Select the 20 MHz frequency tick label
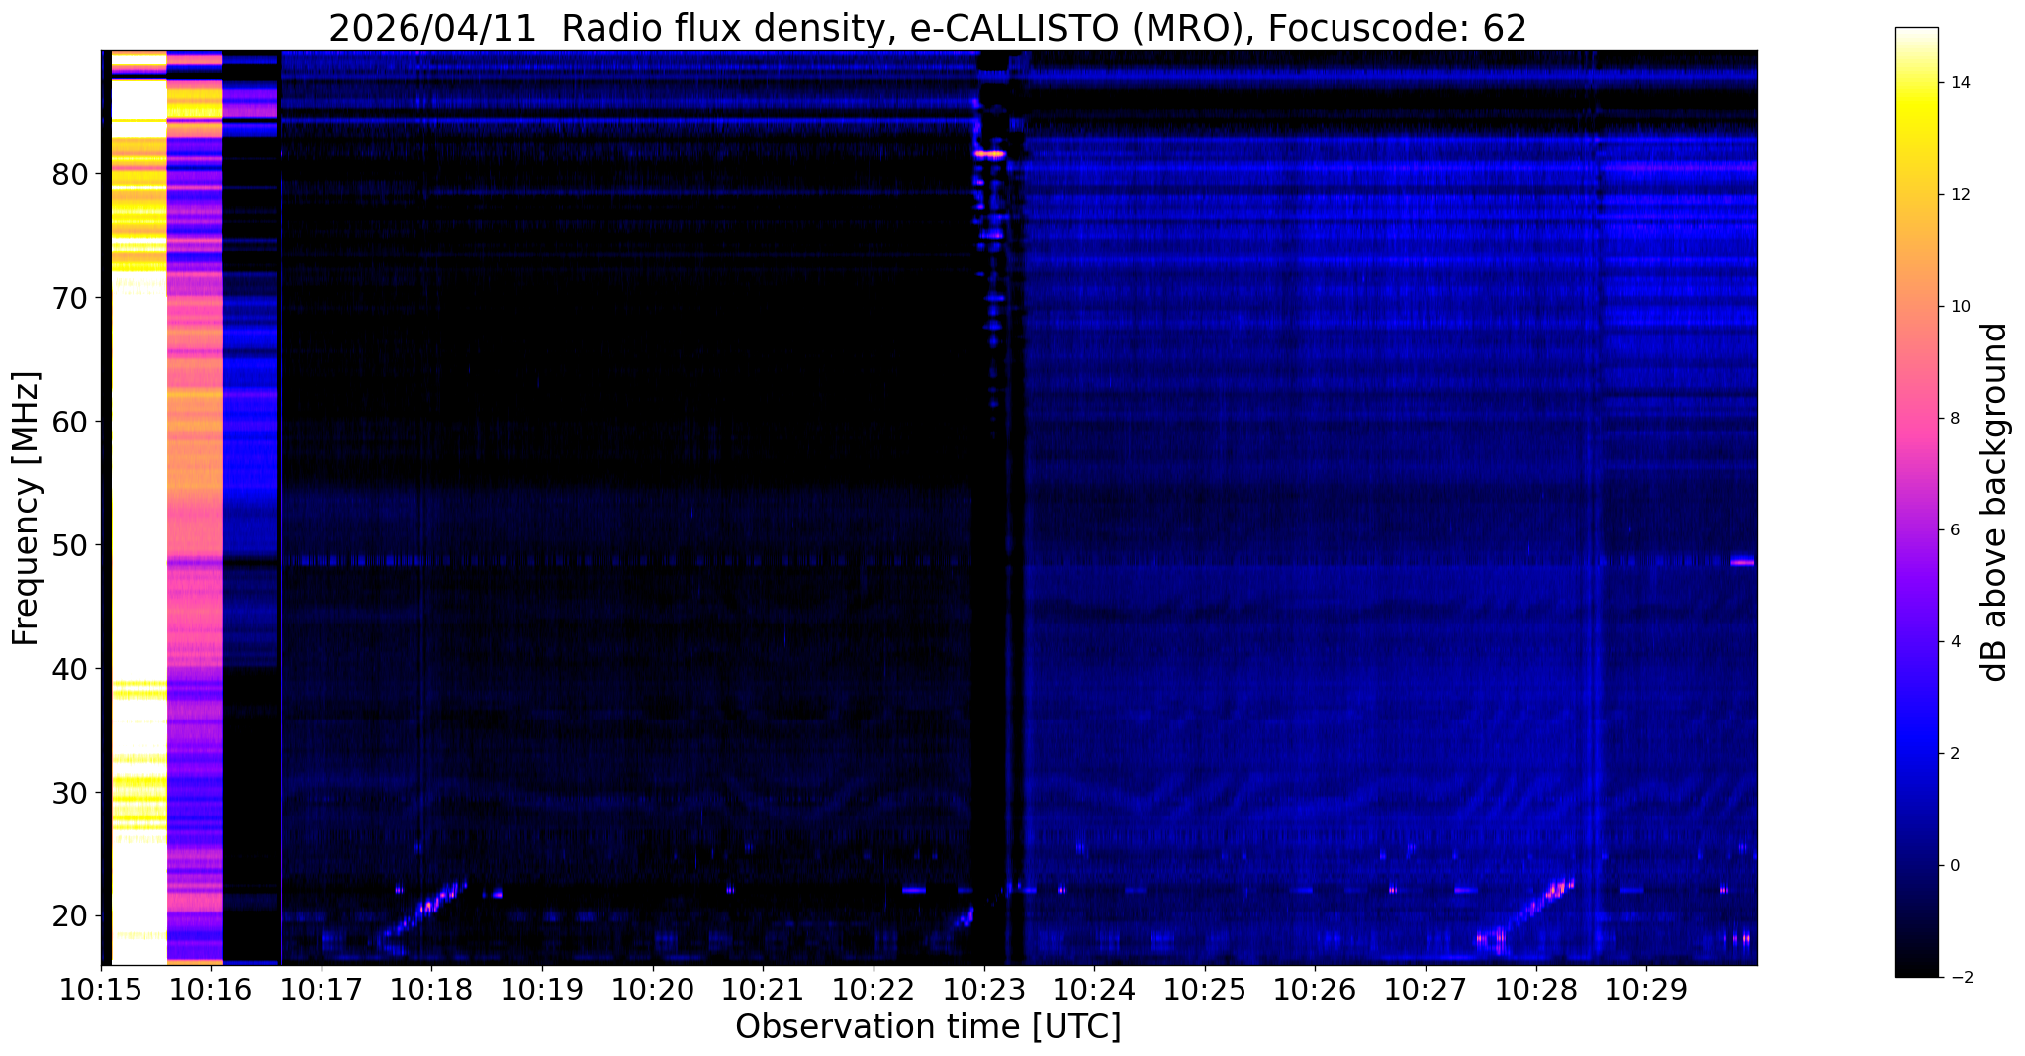2025x1056 pixels. click(70, 916)
